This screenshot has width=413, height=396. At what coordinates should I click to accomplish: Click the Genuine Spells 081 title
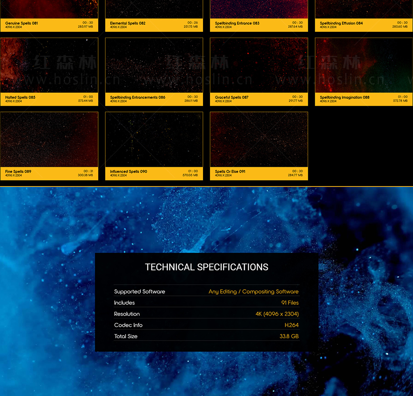pyautogui.click(x=21, y=23)
